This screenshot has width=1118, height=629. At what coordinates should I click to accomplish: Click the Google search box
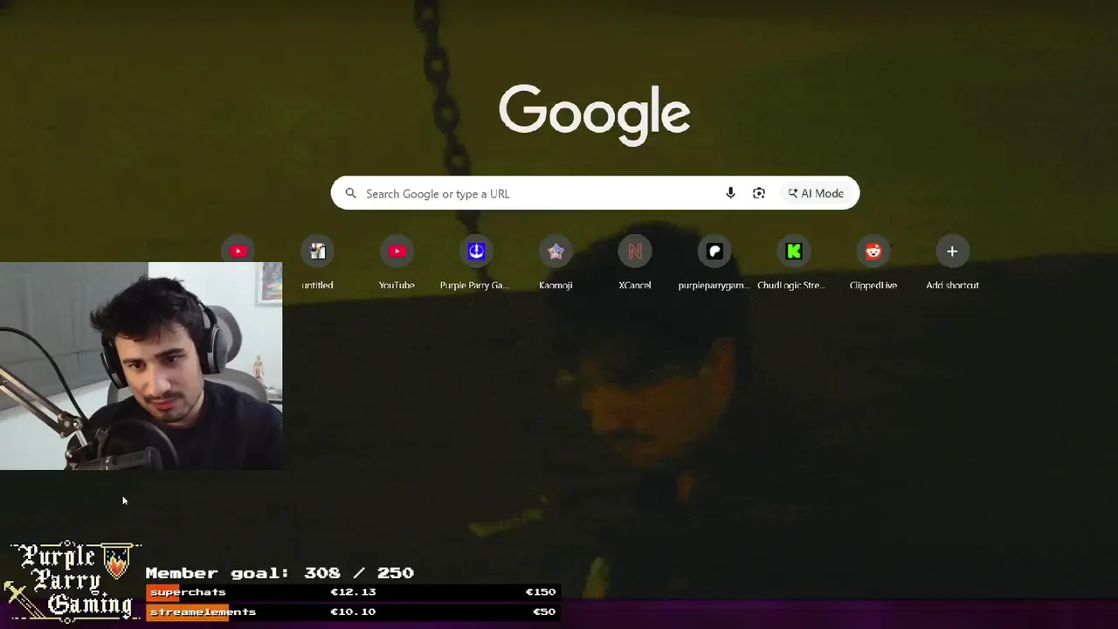pyautogui.click(x=595, y=193)
